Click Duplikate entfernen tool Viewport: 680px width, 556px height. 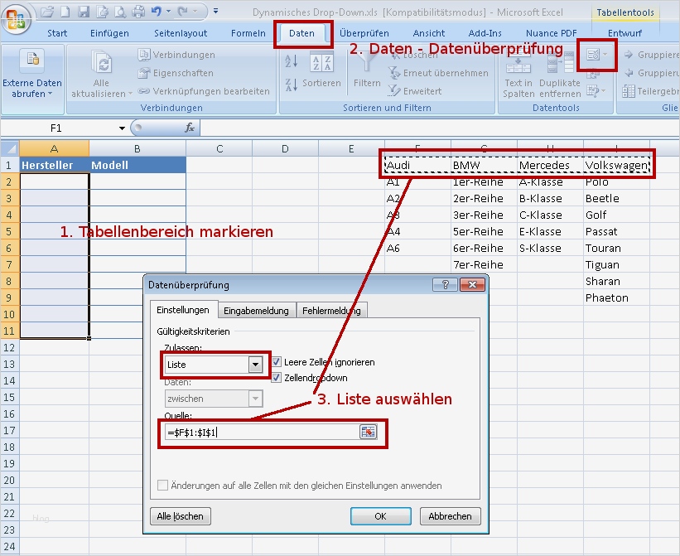coord(560,75)
